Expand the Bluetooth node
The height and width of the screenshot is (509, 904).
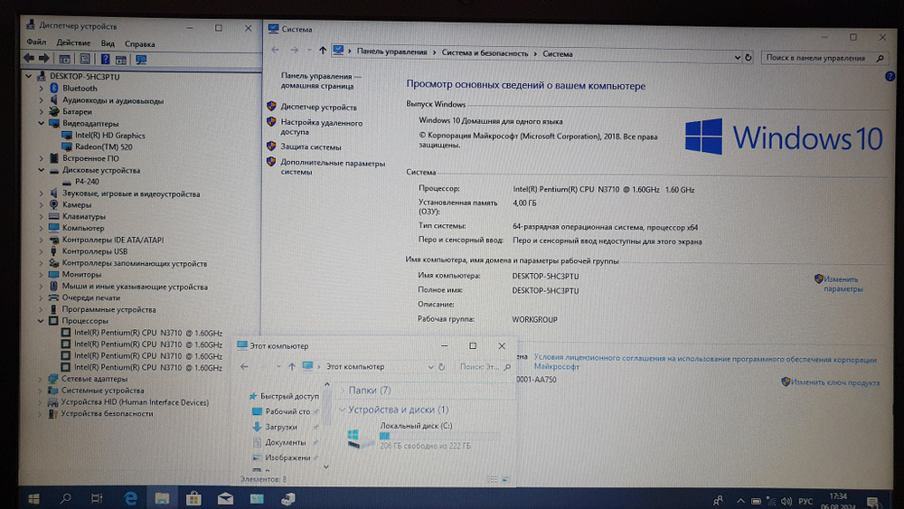tap(41, 89)
